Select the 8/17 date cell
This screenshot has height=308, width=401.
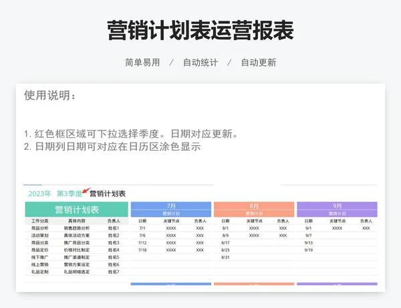[x=225, y=242]
